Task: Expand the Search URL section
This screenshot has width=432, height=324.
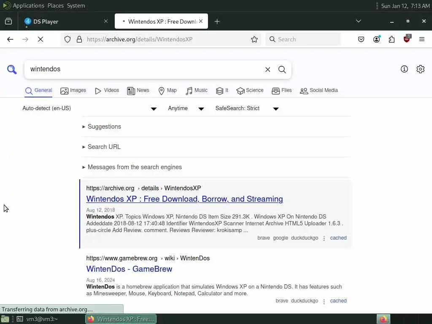Action: click(x=101, y=147)
